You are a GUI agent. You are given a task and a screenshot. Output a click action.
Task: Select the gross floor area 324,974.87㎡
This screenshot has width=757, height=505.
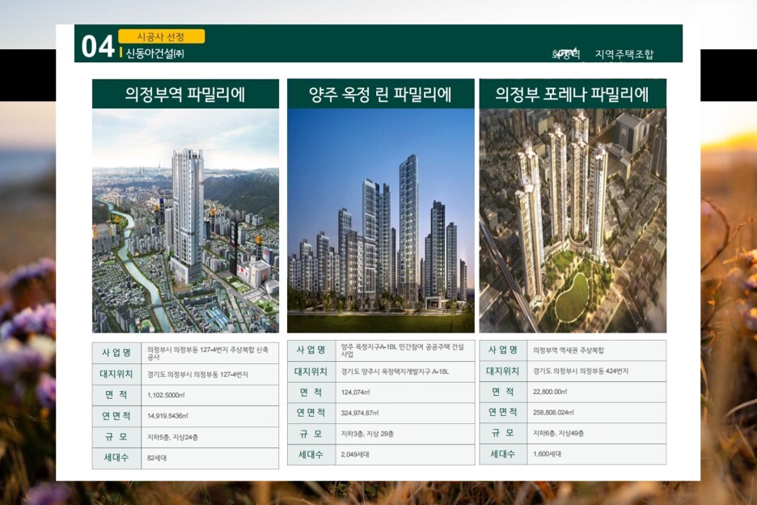pos(360,414)
